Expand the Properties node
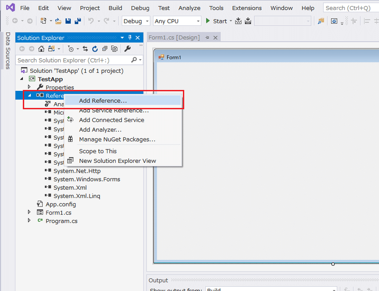This screenshot has height=291, width=379. (29, 87)
